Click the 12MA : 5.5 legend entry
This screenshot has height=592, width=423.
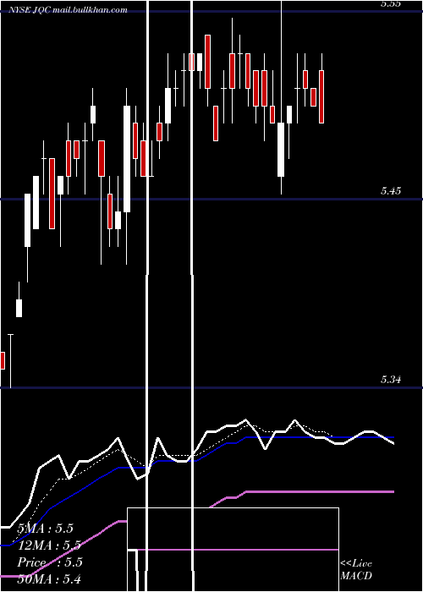(x=49, y=545)
